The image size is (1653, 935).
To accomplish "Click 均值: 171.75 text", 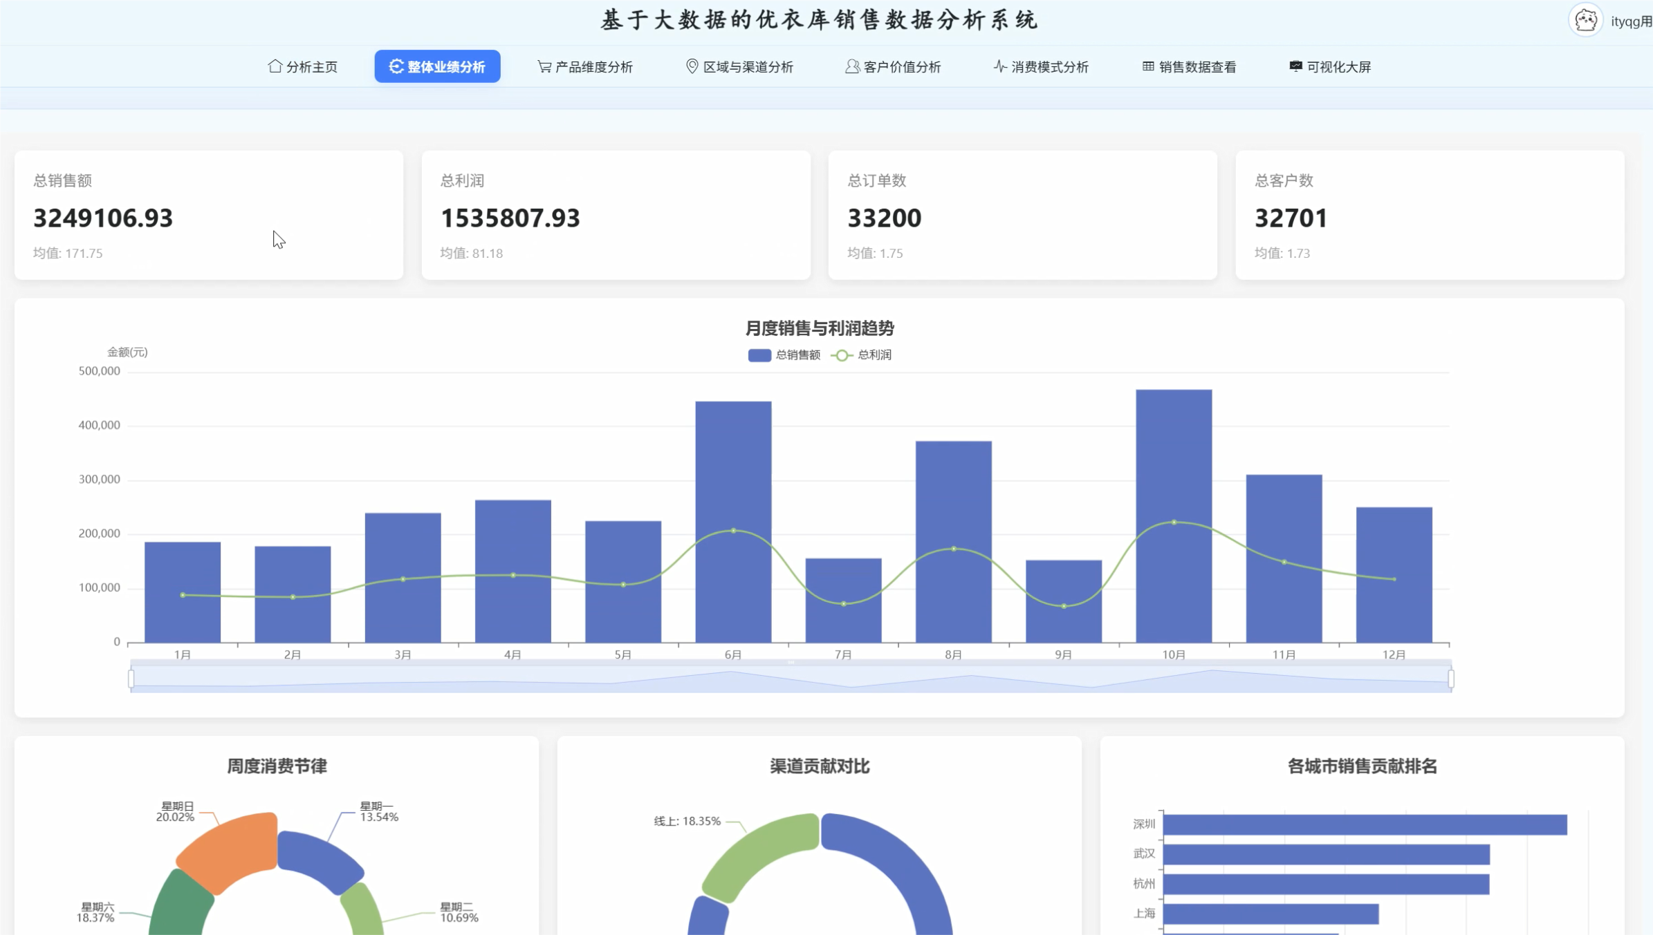I will 68,253.
